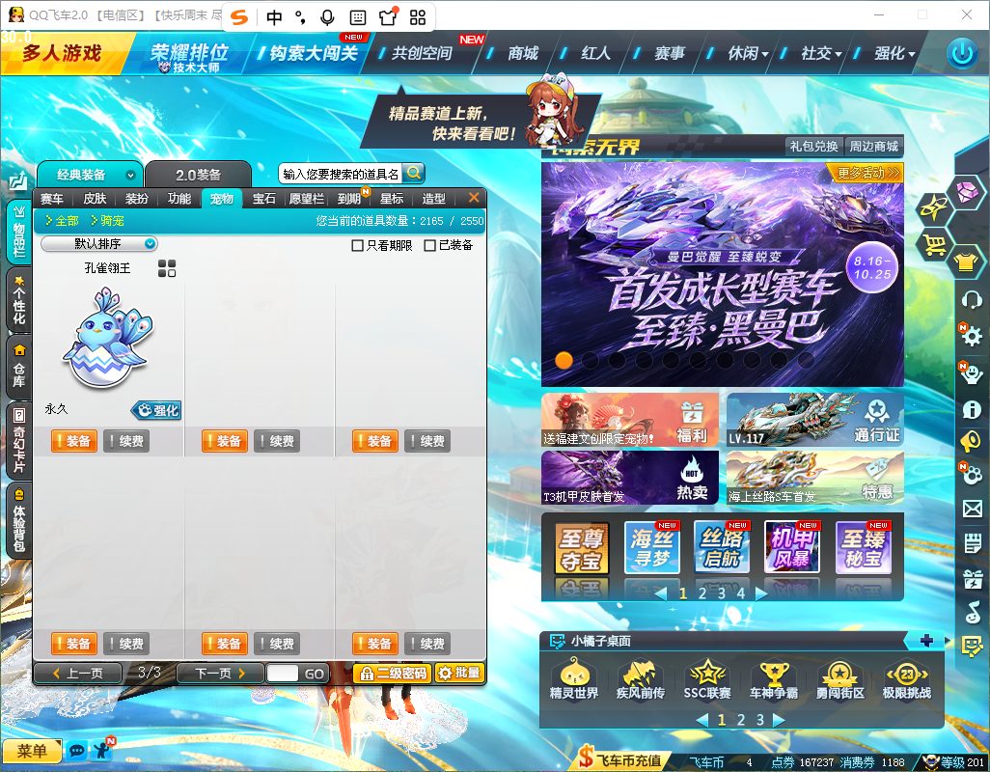
Task: Open 二级密码 button
Action: [x=392, y=674]
